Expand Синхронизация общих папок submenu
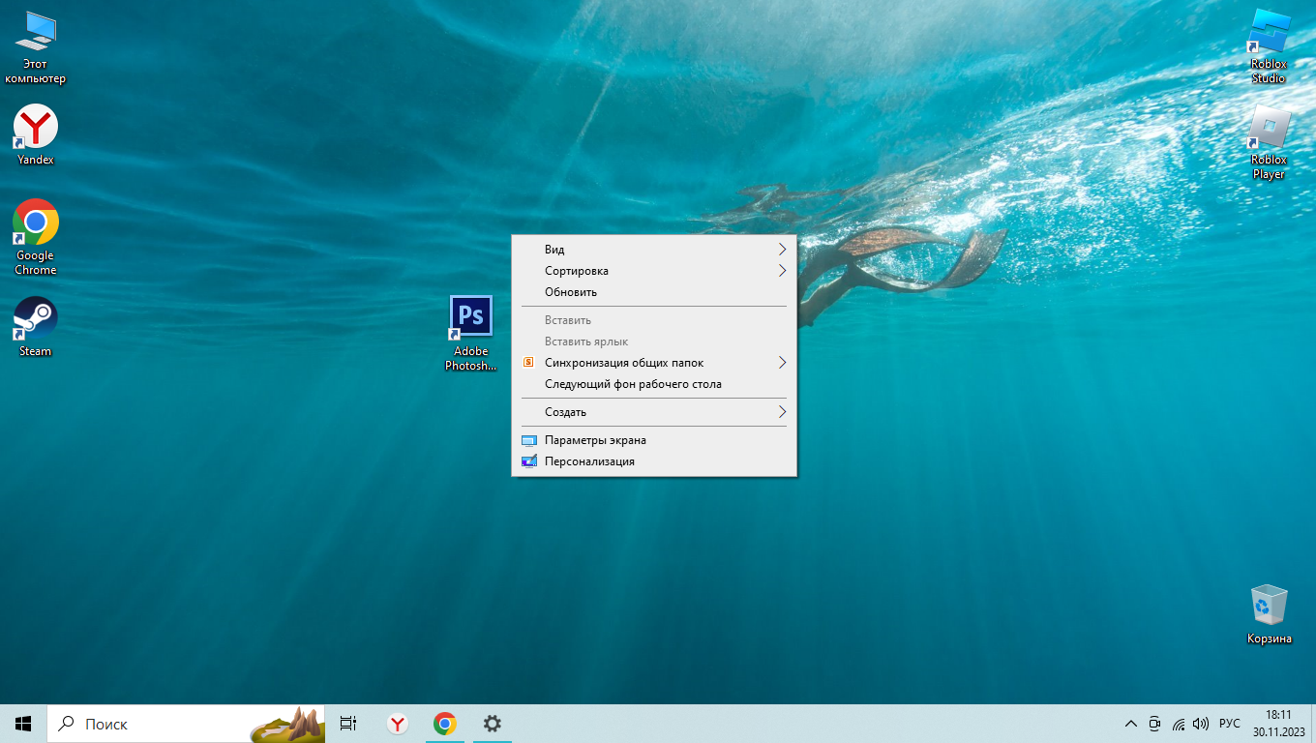This screenshot has width=1316, height=743. click(x=653, y=363)
